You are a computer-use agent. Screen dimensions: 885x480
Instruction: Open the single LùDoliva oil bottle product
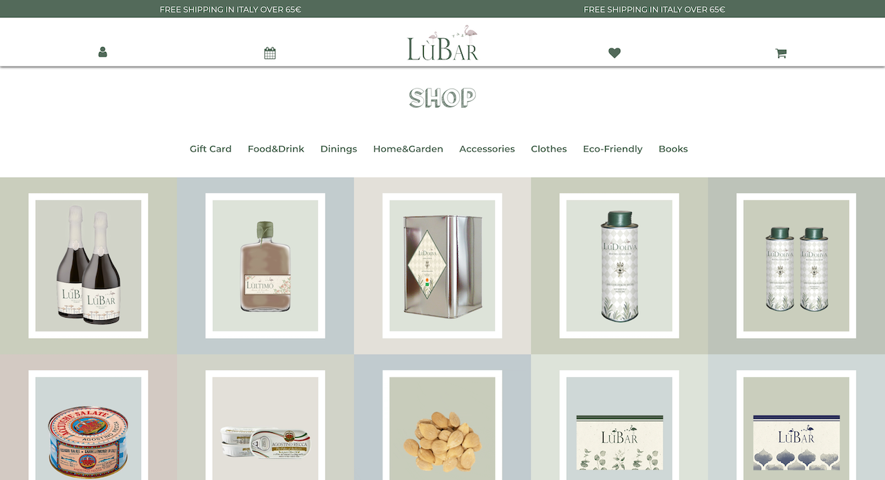(619, 266)
